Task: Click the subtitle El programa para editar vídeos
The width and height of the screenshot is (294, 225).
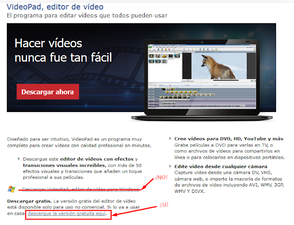Action: pos(87,16)
